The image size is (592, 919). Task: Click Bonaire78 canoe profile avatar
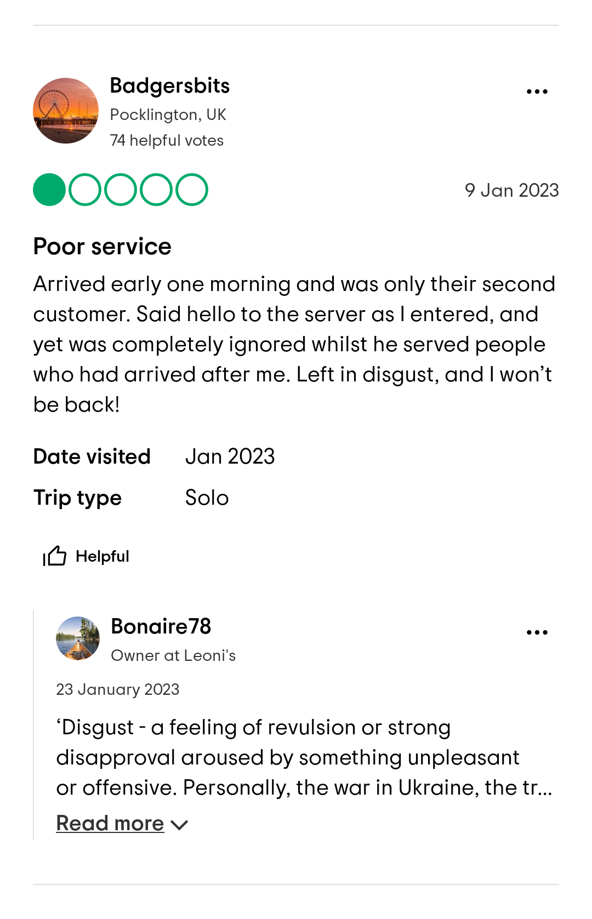pos(78,638)
